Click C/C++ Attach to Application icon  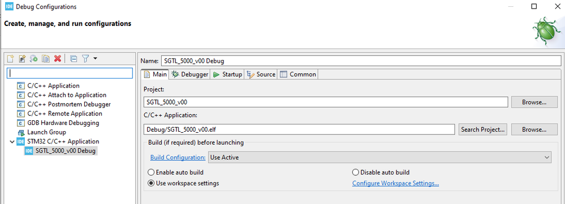(x=20, y=95)
